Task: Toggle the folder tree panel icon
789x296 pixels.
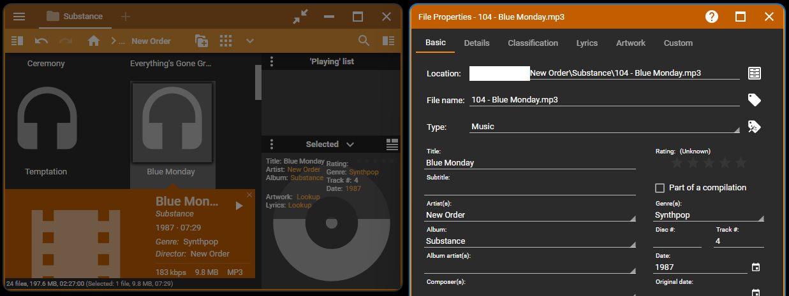Action: [x=17, y=41]
